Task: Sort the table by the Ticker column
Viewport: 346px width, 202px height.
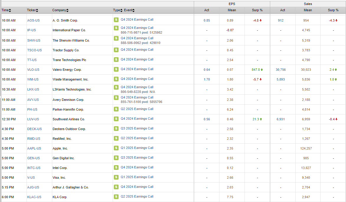Action: (x=32, y=10)
